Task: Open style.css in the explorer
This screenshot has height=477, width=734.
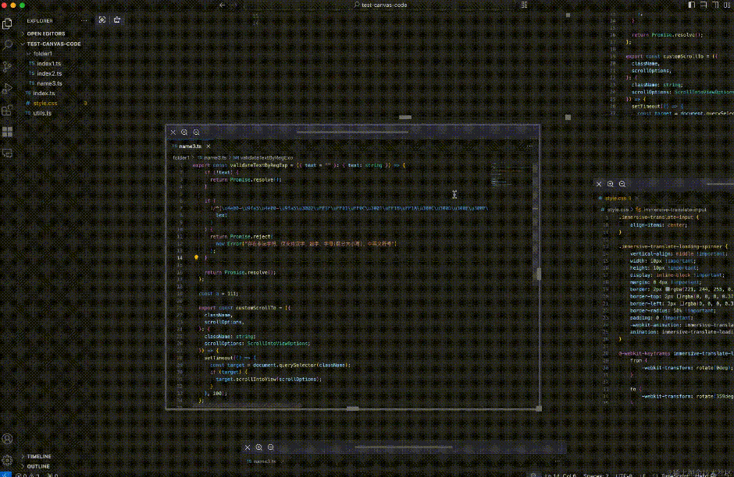Action: coord(45,103)
